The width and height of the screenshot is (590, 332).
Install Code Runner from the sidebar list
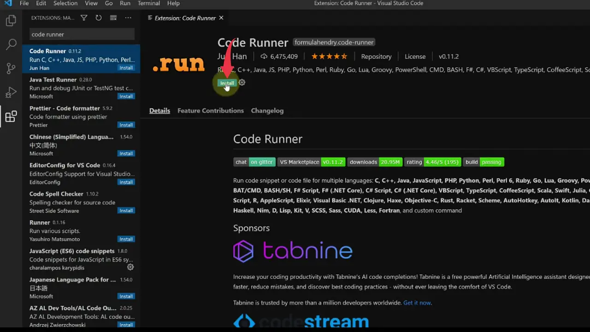(x=126, y=68)
